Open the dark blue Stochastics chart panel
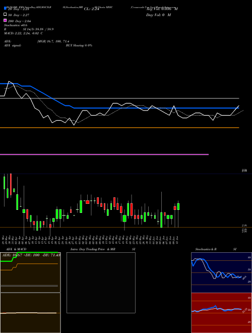This screenshot has height=333, width=252. [221, 272]
